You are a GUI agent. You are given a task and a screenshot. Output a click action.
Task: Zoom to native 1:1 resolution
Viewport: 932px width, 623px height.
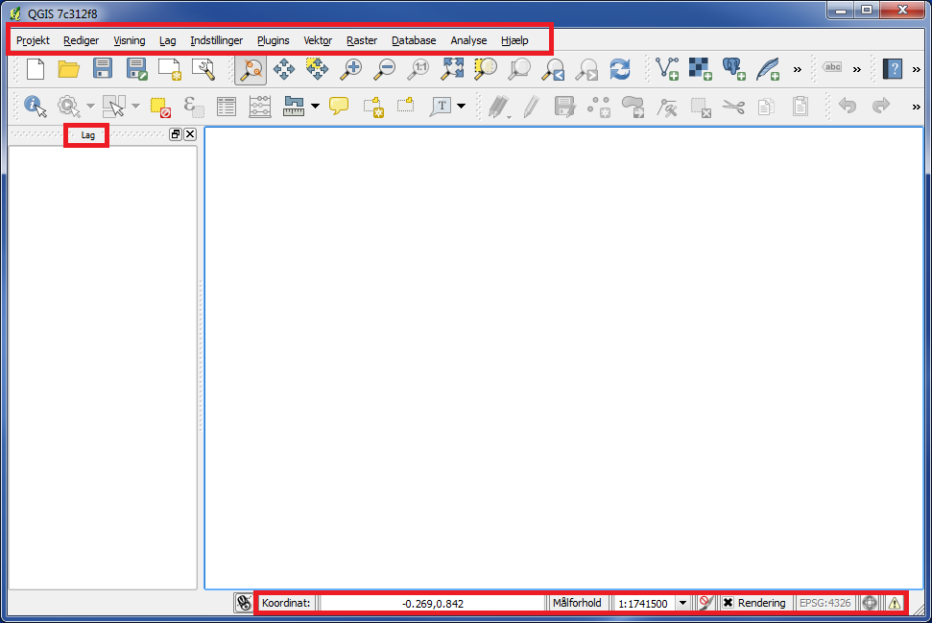tap(418, 69)
